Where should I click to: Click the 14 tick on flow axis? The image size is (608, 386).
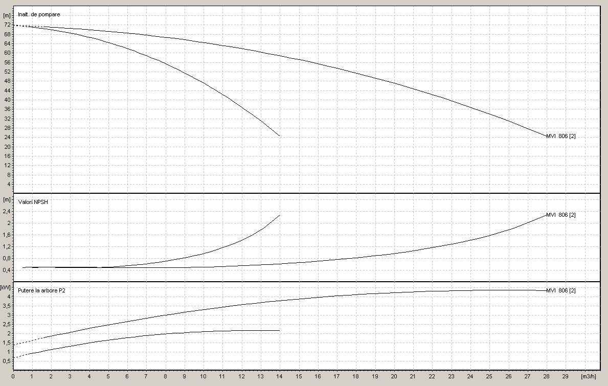click(x=280, y=376)
